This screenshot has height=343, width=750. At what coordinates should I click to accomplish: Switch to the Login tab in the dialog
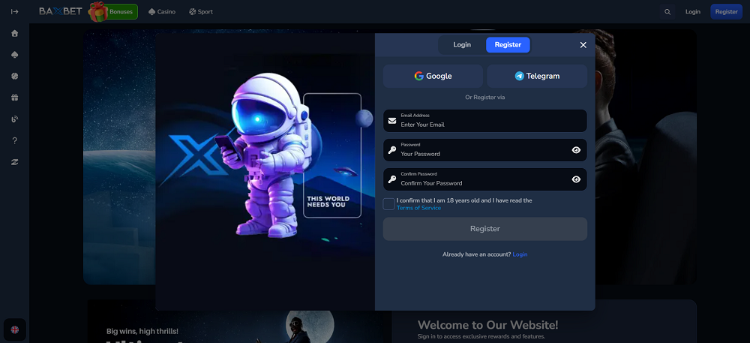(462, 45)
